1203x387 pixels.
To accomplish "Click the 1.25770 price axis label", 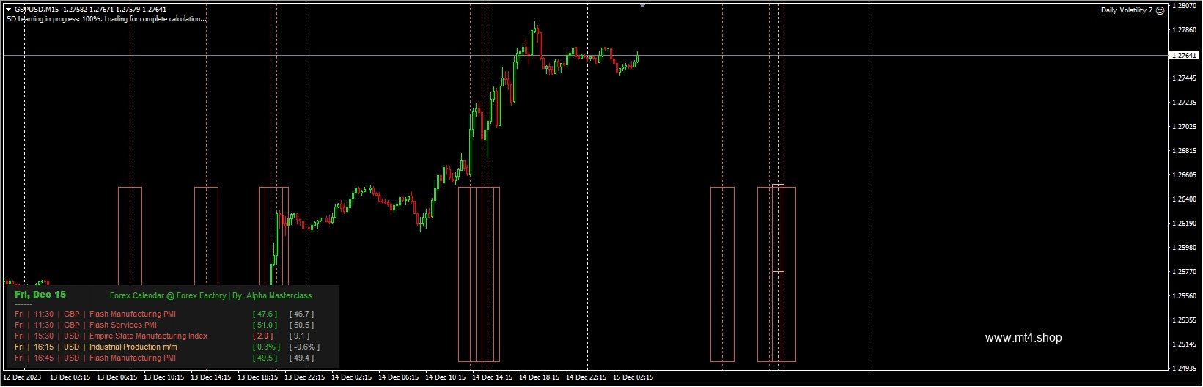I will 1185,272.
